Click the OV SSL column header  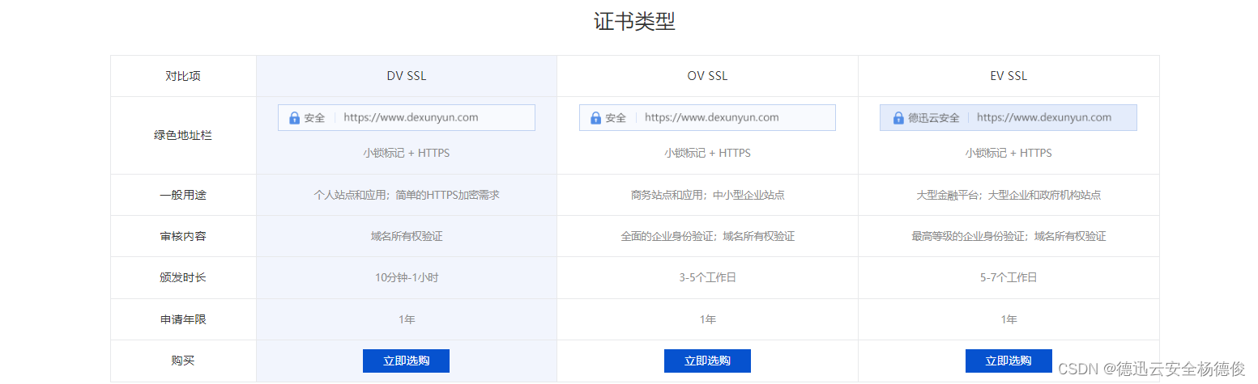(707, 76)
